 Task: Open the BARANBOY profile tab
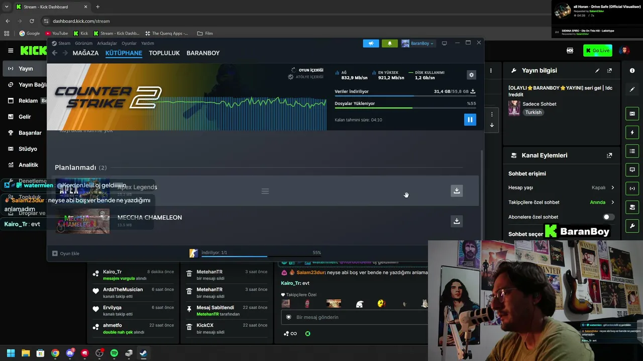click(203, 53)
